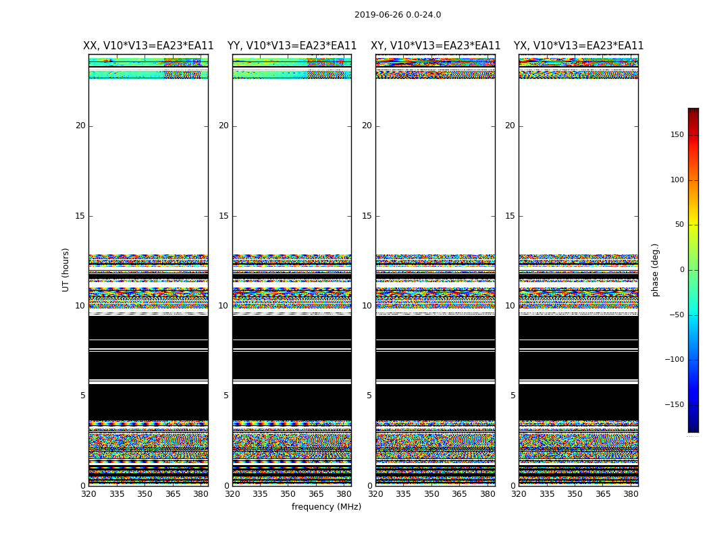This screenshot has width=709, height=540.
Task: Click the 20 tick on XX plot's UT axis
Action: (80, 126)
